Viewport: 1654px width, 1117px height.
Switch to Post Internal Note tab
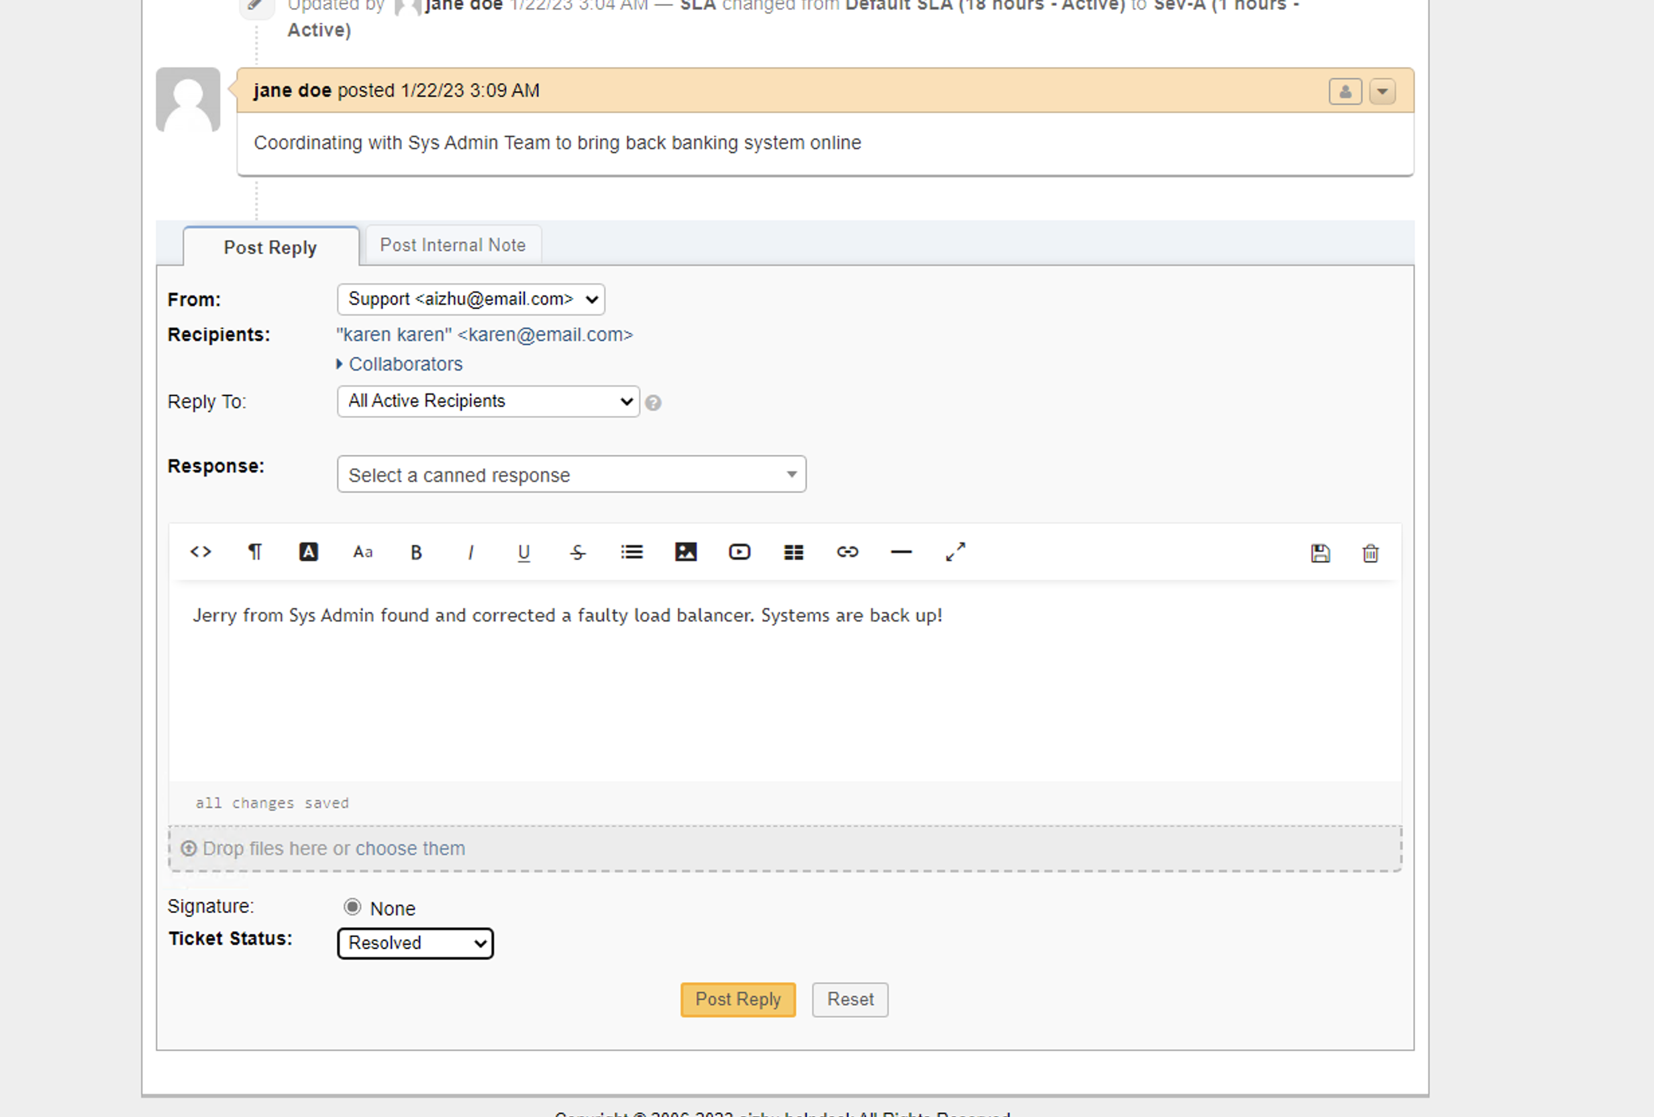(x=452, y=245)
